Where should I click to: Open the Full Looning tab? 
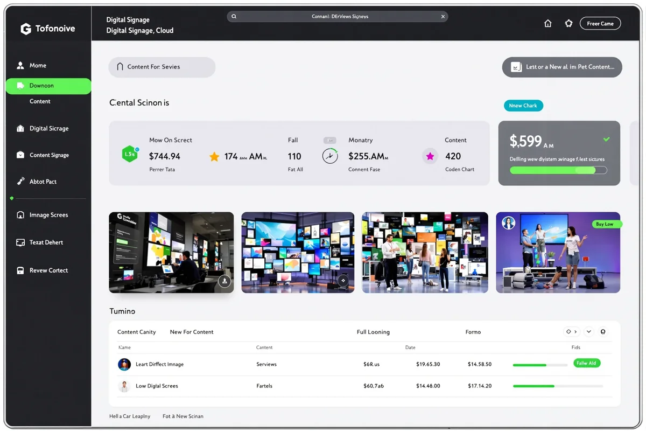click(373, 332)
